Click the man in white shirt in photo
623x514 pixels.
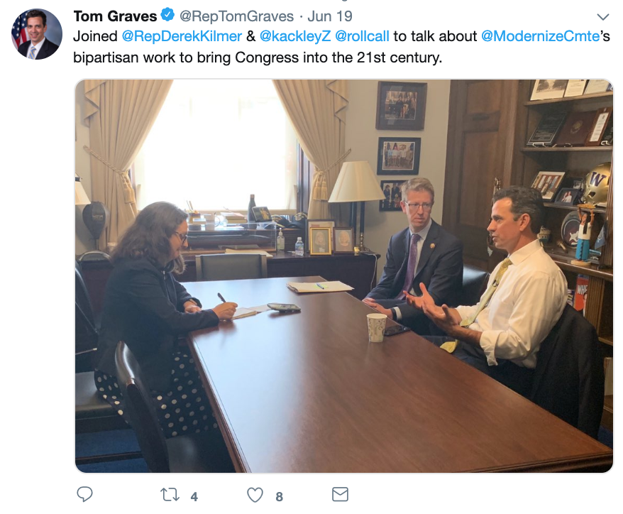pos(512,278)
